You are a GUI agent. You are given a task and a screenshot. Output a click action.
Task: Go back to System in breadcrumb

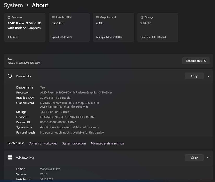(13, 5)
